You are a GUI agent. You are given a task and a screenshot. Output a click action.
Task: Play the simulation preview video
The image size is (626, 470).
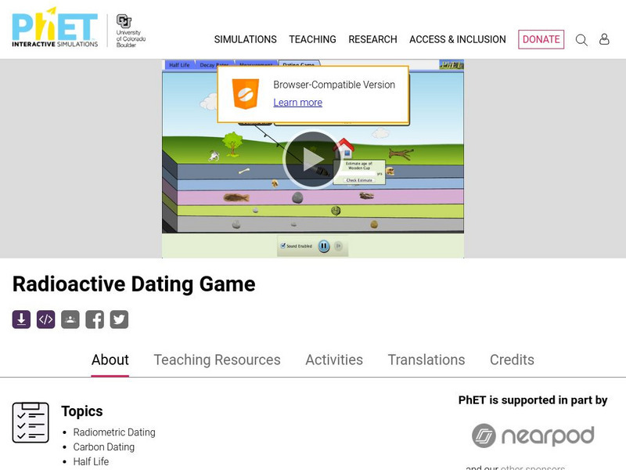313,157
